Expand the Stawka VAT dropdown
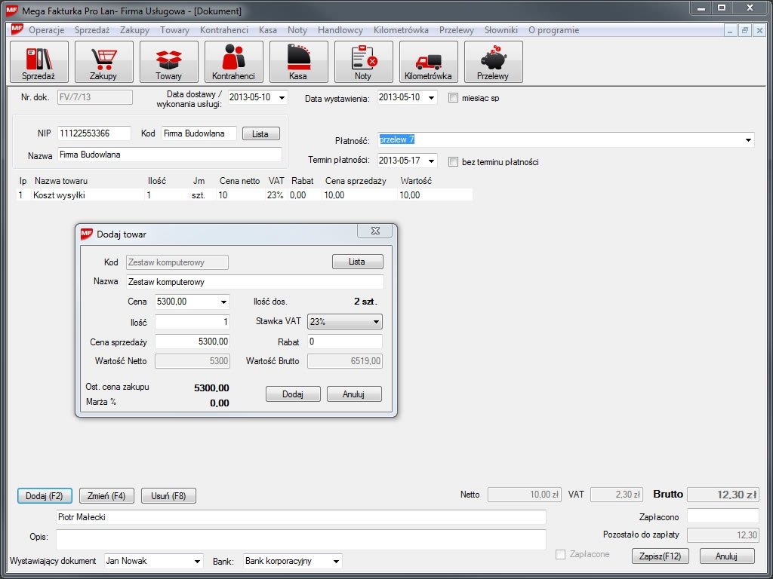The image size is (773, 579). [376, 322]
